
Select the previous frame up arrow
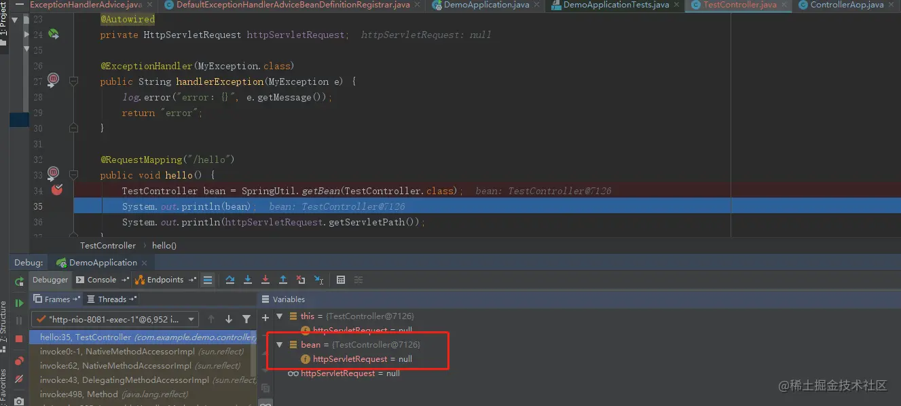pyautogui.click(x=211, y=319)
